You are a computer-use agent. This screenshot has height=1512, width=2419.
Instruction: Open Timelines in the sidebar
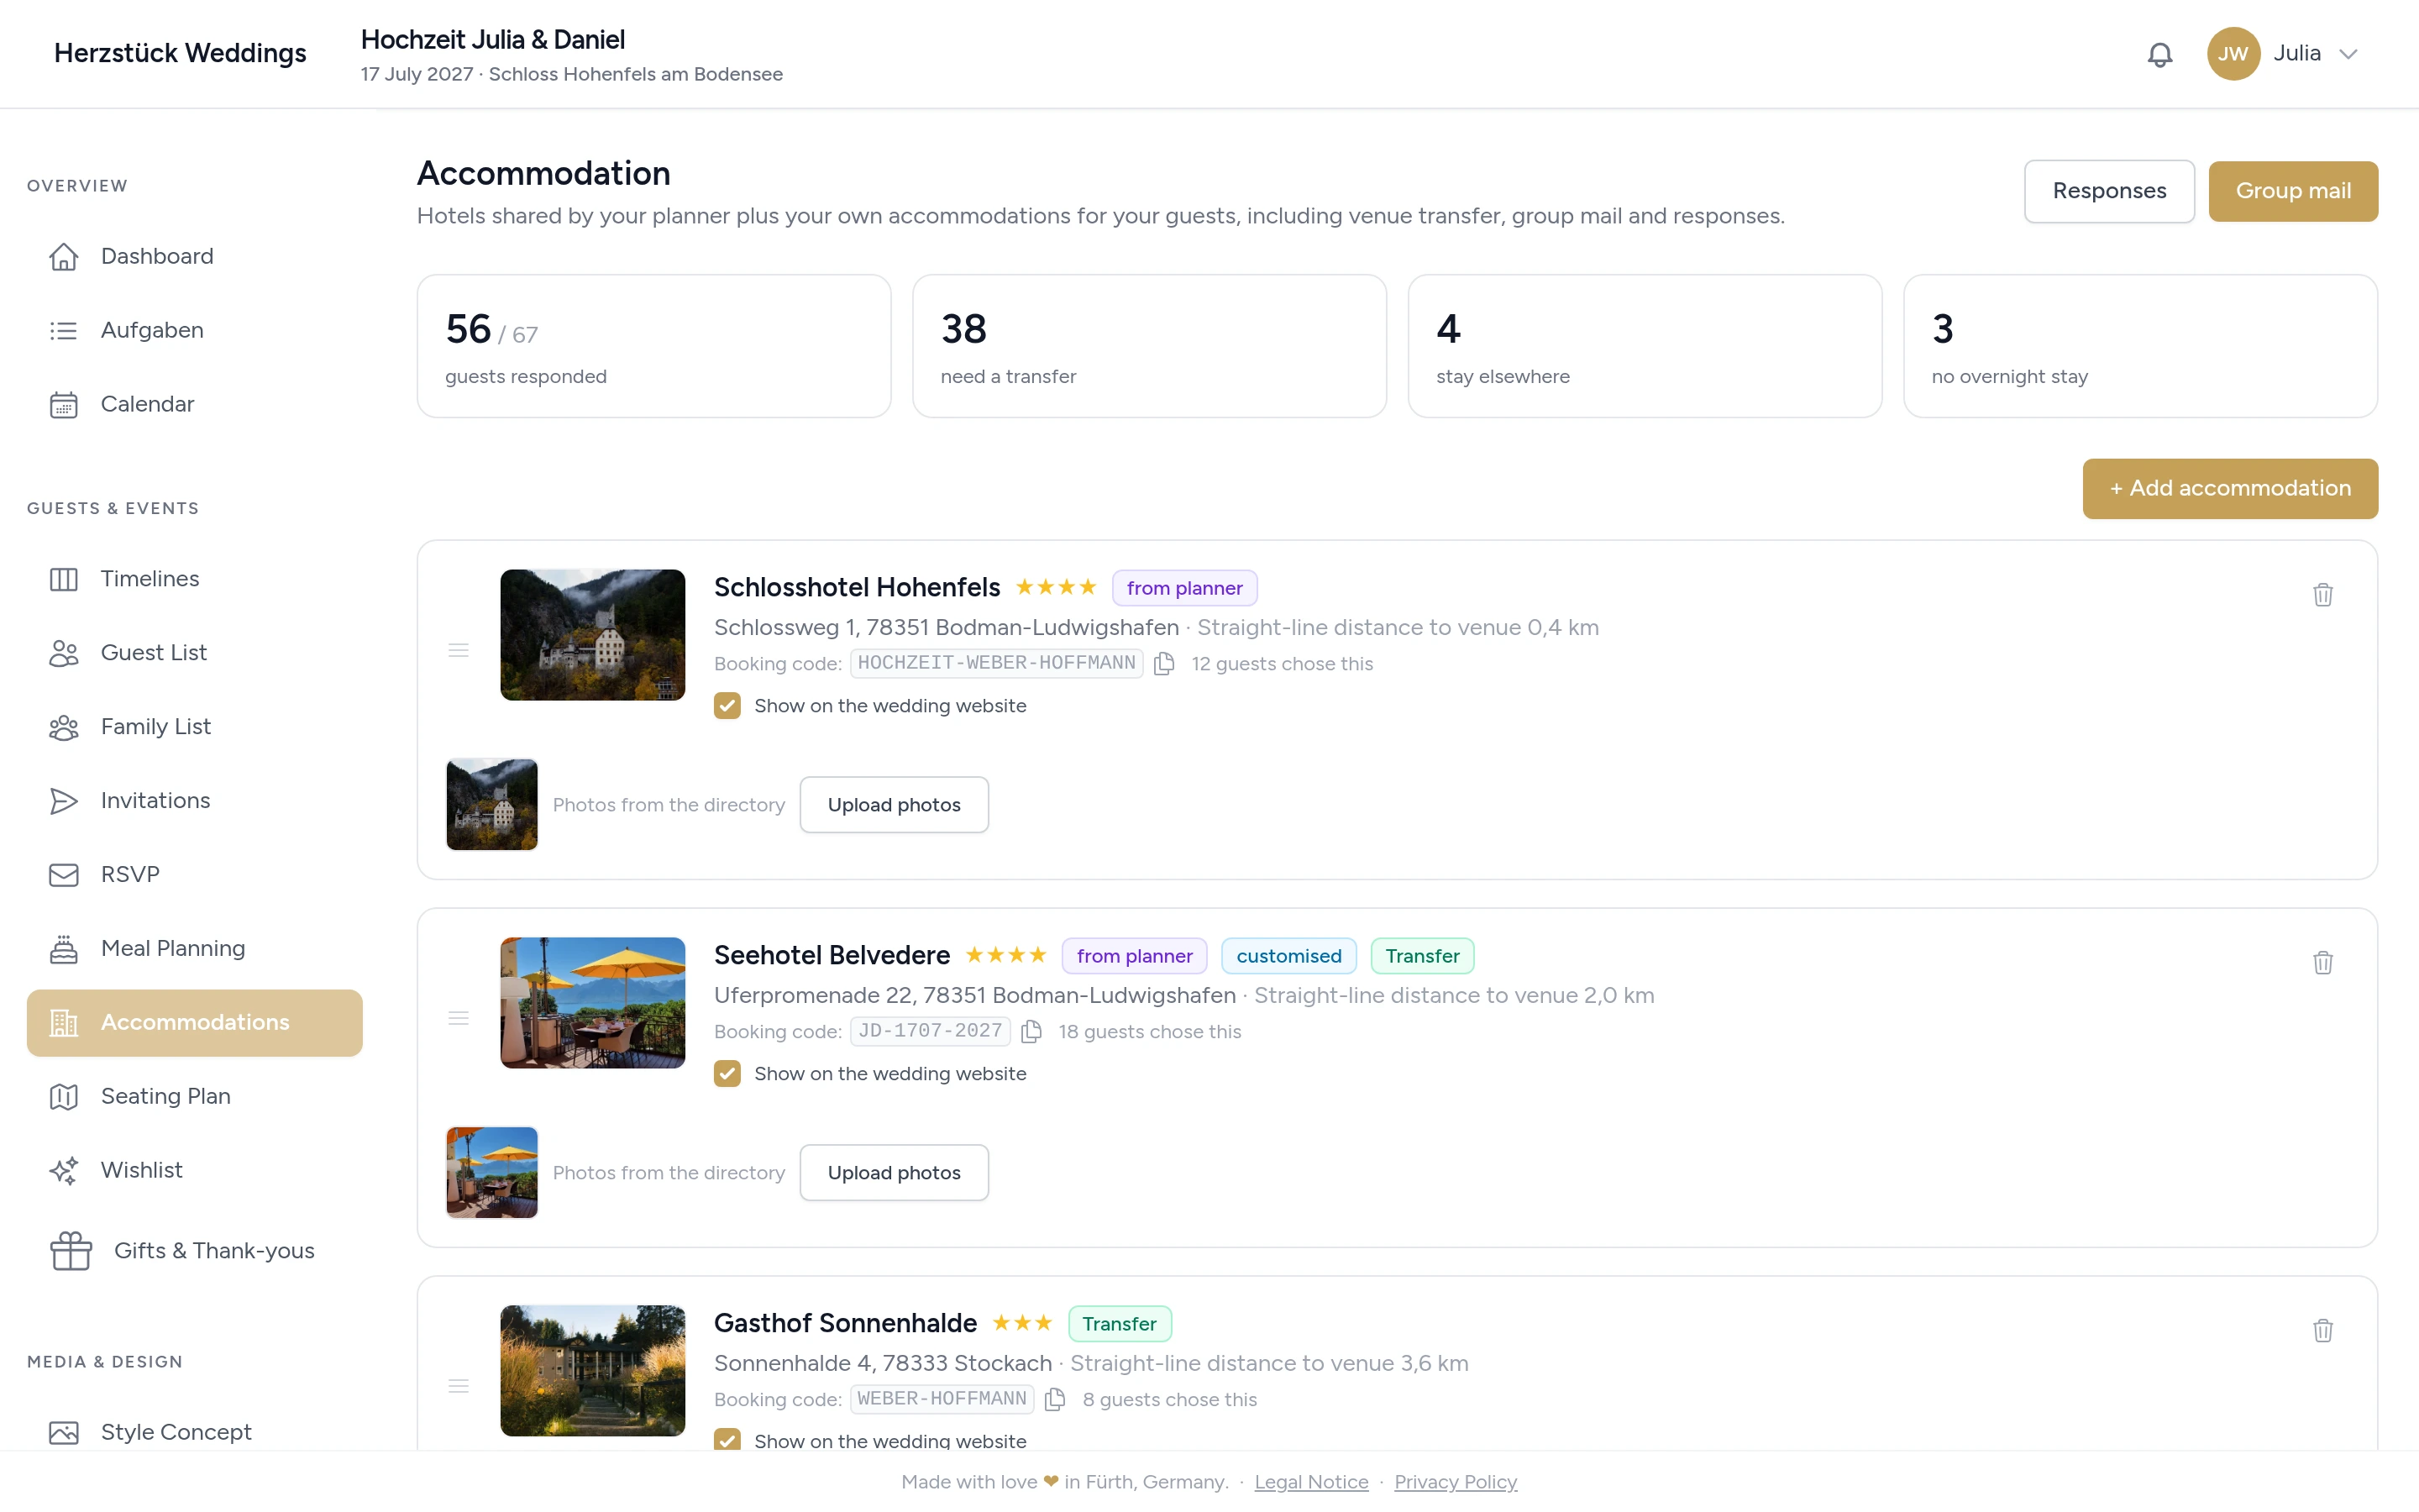pyautogui.click(x=194, y=579)
